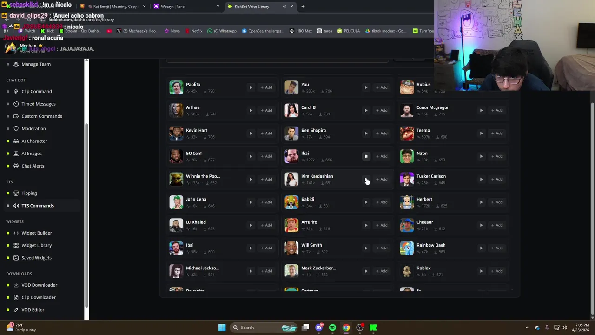This screenshot has height=335, width=595.
Task: Add the DJ Khaled voice
Action: 266,225
